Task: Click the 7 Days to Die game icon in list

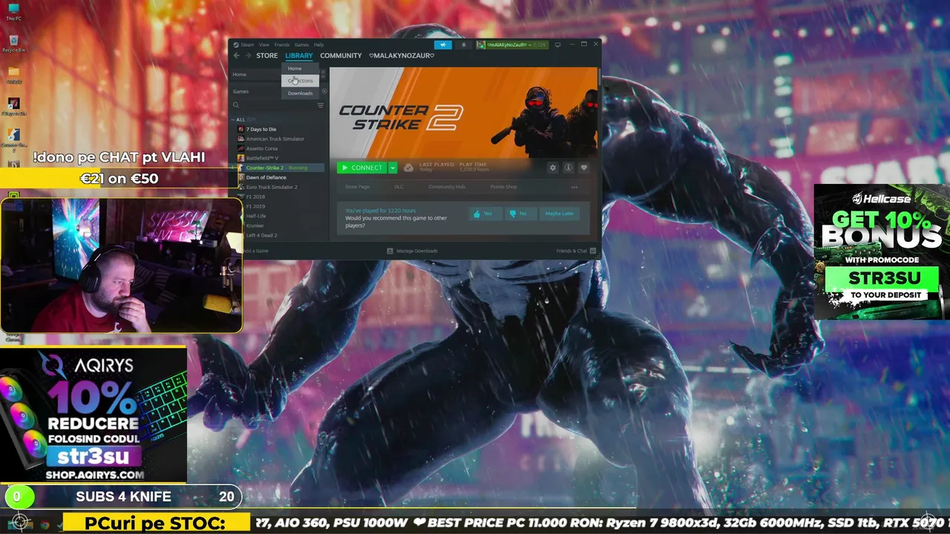Action: (240, 129)
